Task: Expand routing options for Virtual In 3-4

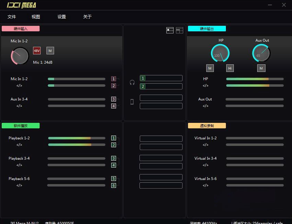Action: click(x=206, y=165)
